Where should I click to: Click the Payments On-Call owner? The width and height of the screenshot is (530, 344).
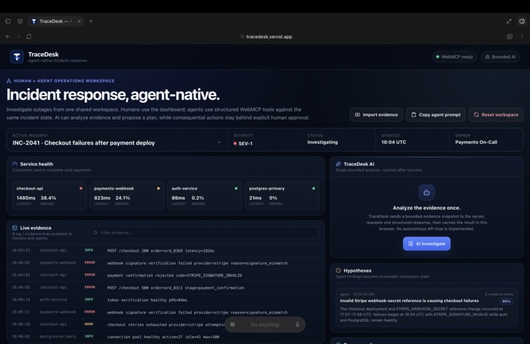pos(476,142)
